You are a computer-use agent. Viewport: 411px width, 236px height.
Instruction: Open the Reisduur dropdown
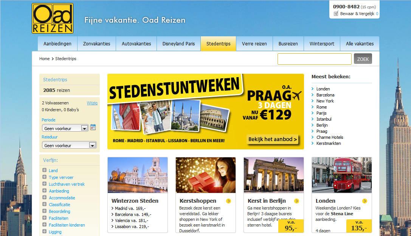click(x=69, y=145)
